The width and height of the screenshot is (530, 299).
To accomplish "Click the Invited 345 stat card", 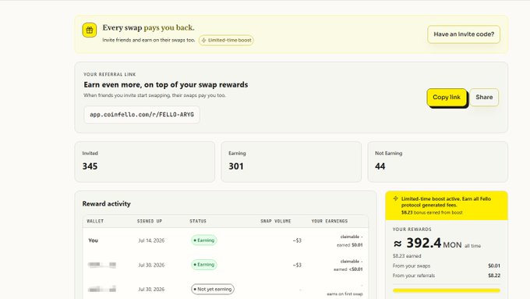I will 145,162.
